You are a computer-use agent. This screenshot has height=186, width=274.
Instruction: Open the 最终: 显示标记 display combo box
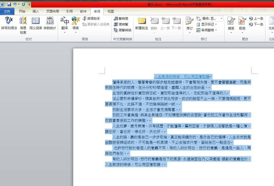click(x=212, y=18)
